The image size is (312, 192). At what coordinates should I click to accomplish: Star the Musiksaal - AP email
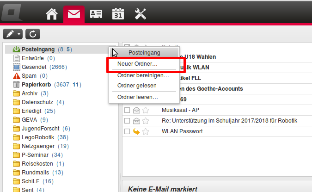pyautogui.click(x=146, y=110)
